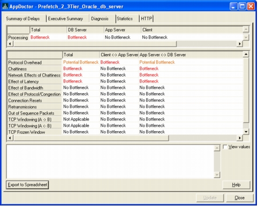
Task: Enable the View values checkbox
Action: 225,147
